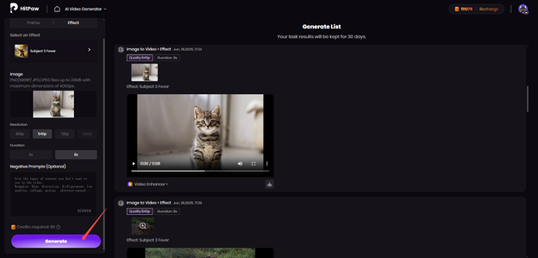Click the credits required coin icon
The height and width of the screenshot is (258, 538).
(13, 227)
